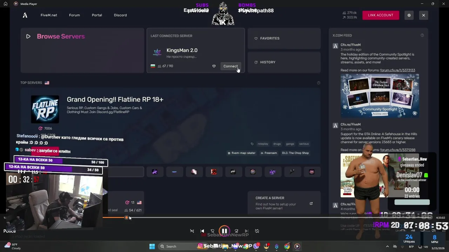The height and width of the screenshot is (252, 449).
Task: Open the CREATE A SERVER card
Action: coord(284,203)
